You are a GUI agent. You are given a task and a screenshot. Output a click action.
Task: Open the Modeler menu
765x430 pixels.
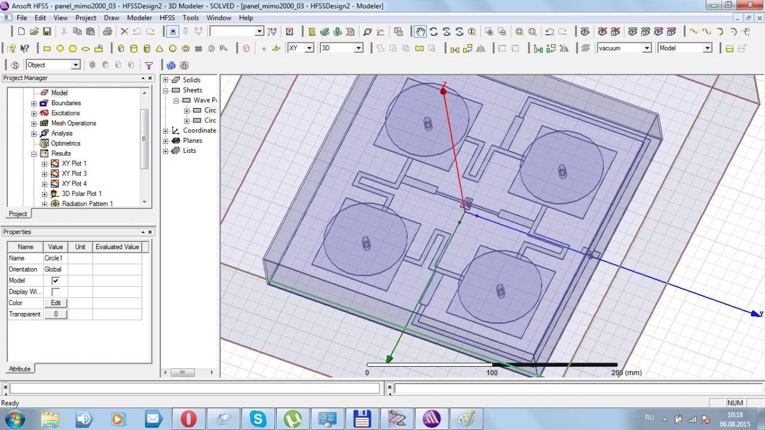tap(139, 18)
